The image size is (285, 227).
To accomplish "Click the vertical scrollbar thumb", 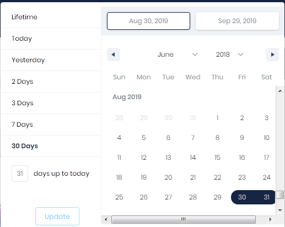I will click(280, 194).
